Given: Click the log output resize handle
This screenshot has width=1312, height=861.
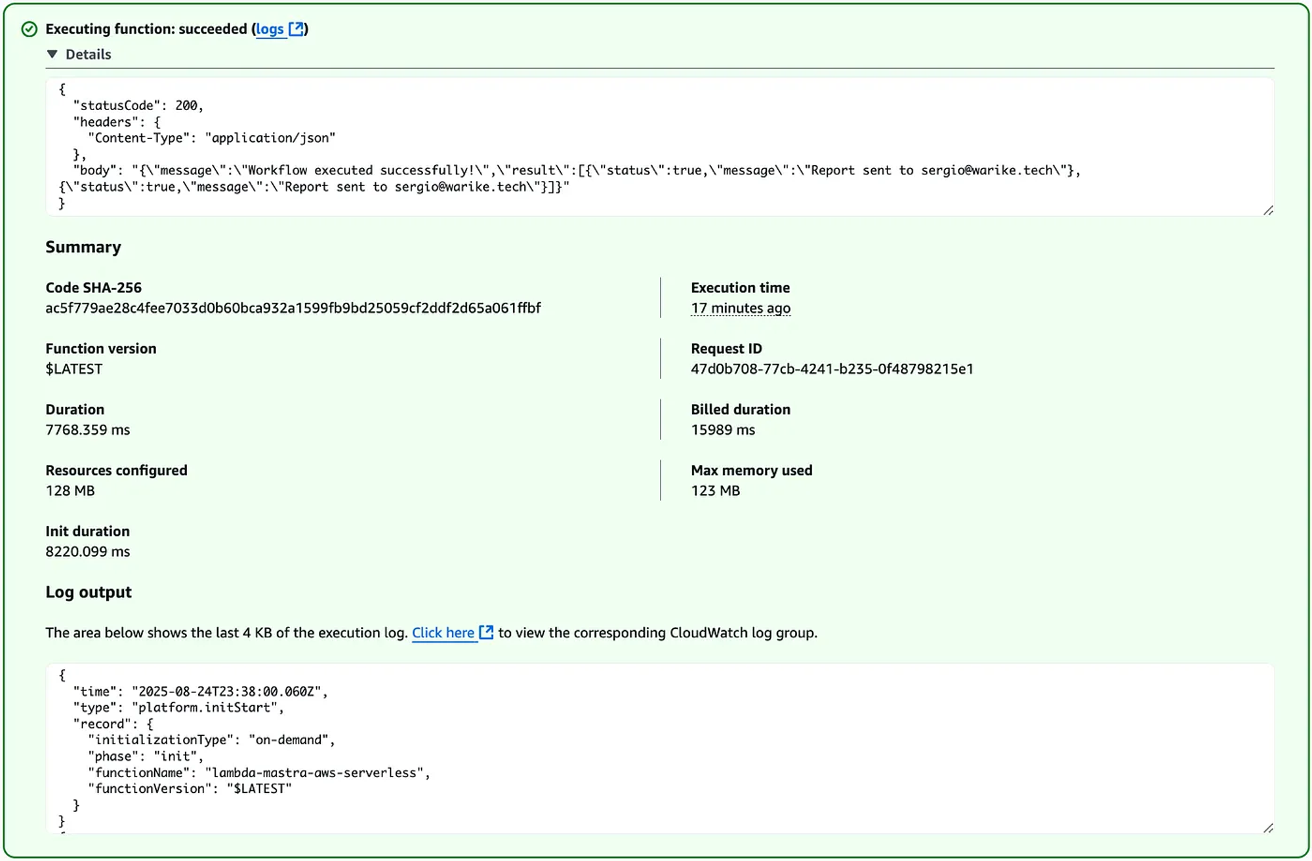Looking at the screenshot, I should [1268, 828].
